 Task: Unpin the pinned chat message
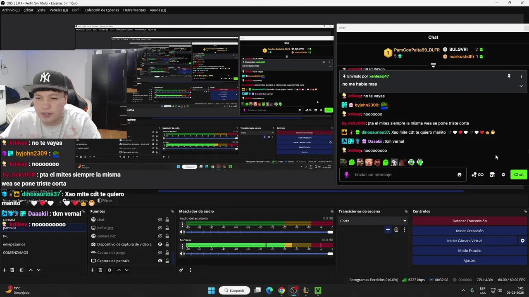(509, 76)
